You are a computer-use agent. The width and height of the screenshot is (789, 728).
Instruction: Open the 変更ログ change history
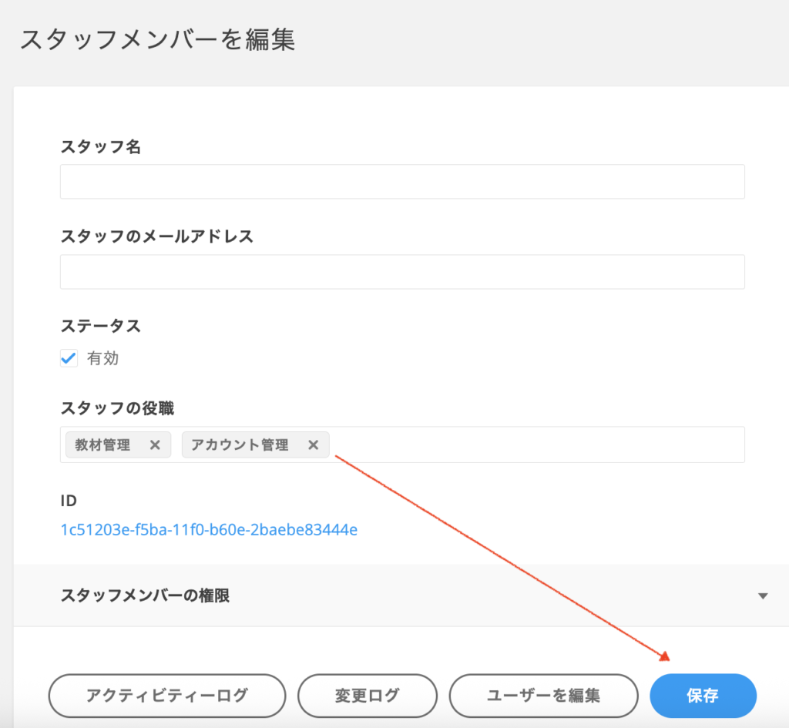(x=368, y=695)
